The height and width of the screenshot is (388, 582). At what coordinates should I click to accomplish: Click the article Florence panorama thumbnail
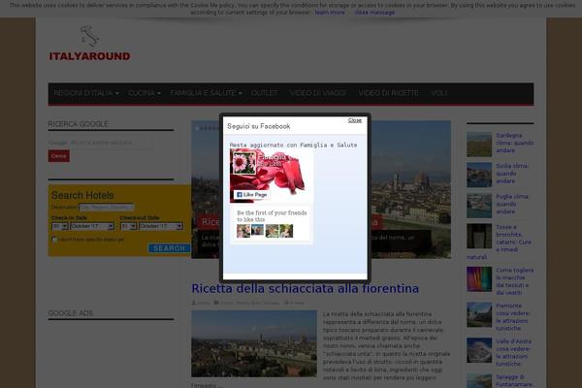click(254, 343)
